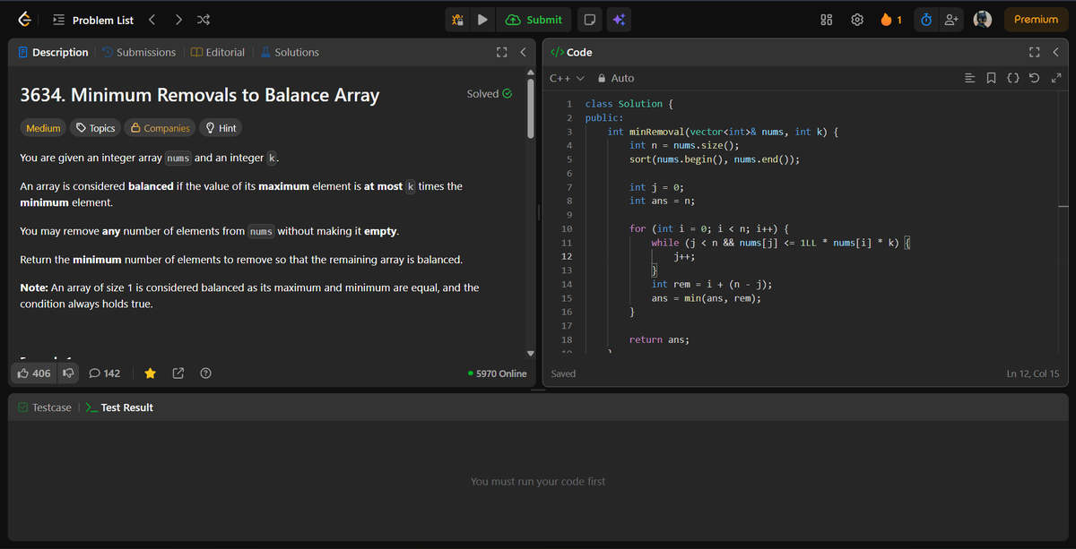
Task: Click the Medium difficulty tag
Action: 43,128
